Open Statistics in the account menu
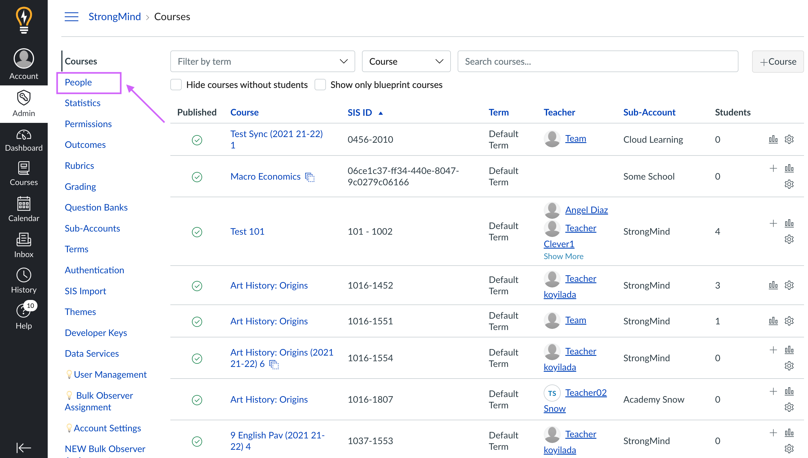This screenshot has height=458, width=808. 82,103
